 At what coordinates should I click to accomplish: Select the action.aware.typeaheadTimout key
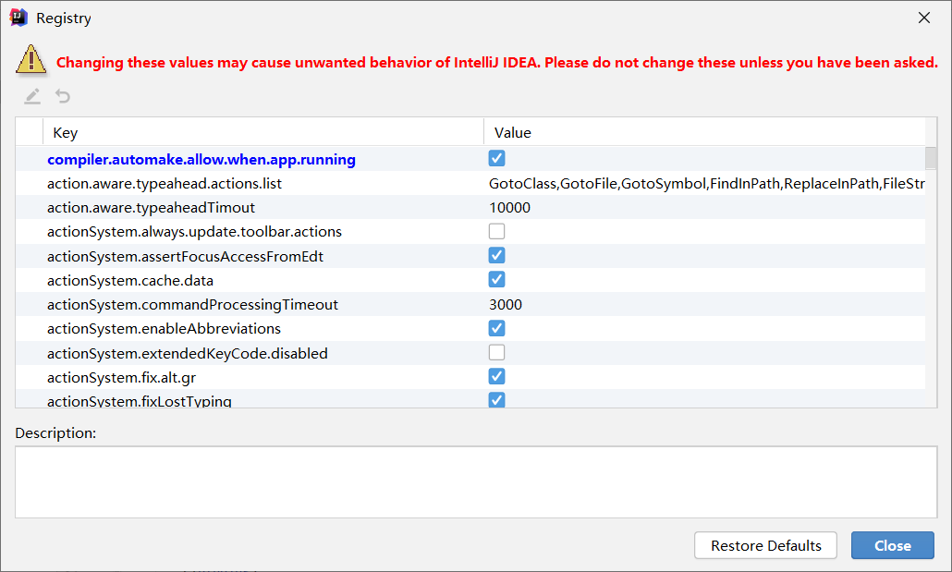pos(152,208)
